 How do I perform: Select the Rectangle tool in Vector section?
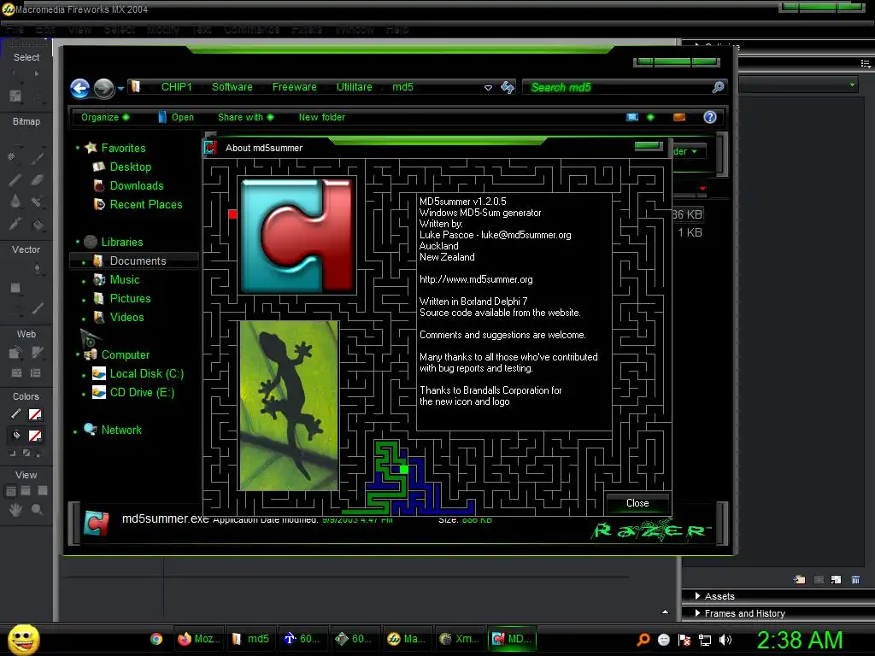[15, 288]
